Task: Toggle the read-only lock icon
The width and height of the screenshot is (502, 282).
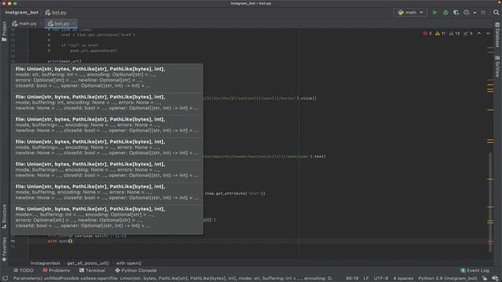Action: tap(485, 279)
